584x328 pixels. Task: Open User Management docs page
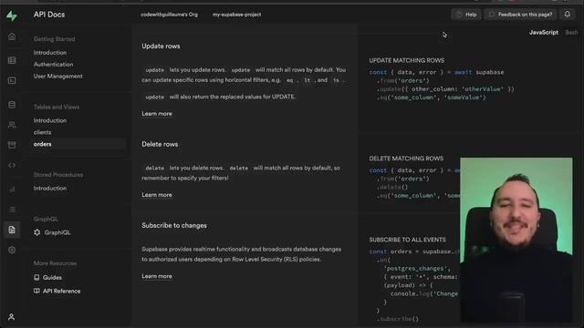point(58,77)
